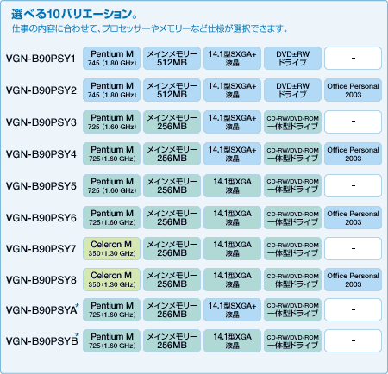Click the Pentium M 745 cell for VGN-B90PSY1
388x374 pixels.
pos(111,59)
